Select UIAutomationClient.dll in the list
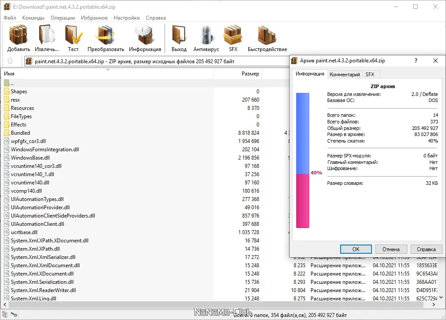The height and width of the screenshot is (320, 446). pos(37,224)
